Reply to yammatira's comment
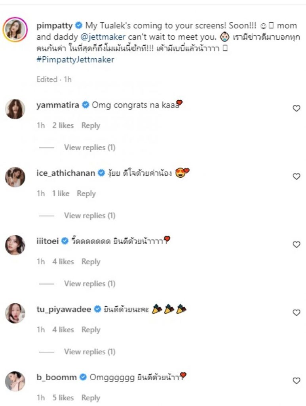This screenshot has height=406, width=306. pos(91,125)
